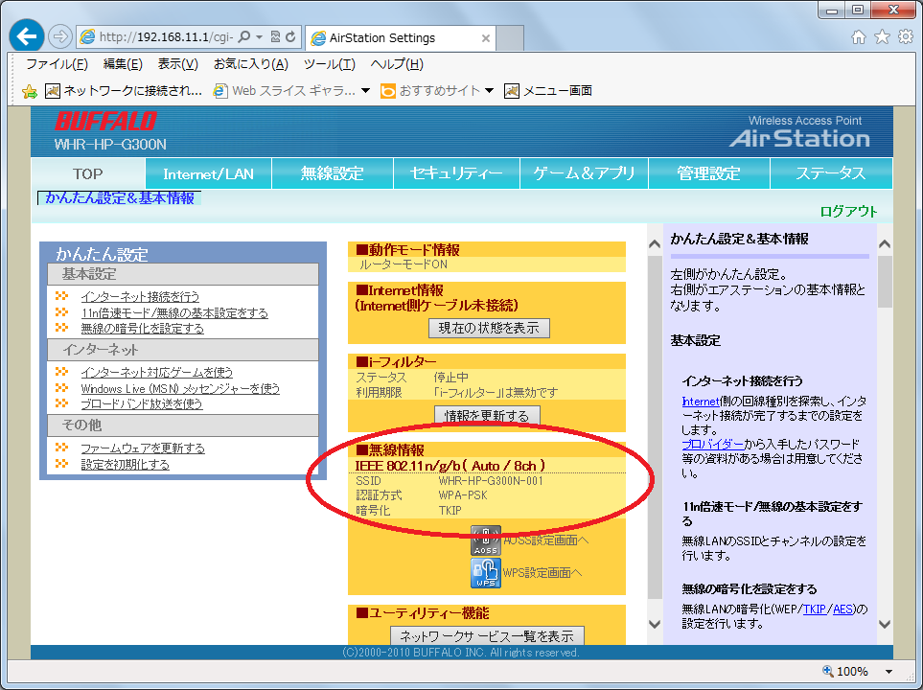Switch to the セキュリティー tab
This screenshot has height=690, width=923.
click(456, 173)
